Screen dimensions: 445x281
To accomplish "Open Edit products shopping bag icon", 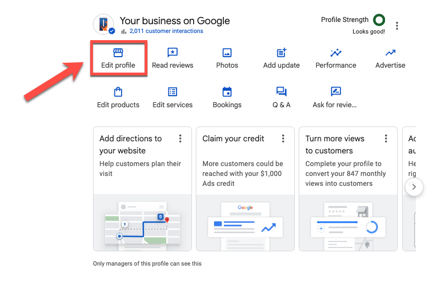I will coord(118,92).
